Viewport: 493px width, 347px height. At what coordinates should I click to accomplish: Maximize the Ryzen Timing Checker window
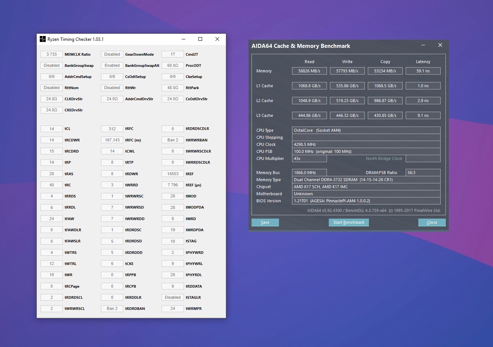tap(200, 39)
